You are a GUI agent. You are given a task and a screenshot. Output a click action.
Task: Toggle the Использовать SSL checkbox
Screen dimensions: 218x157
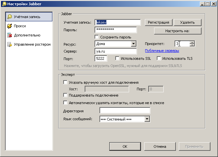pyautogui.click(x=118, y=58)
